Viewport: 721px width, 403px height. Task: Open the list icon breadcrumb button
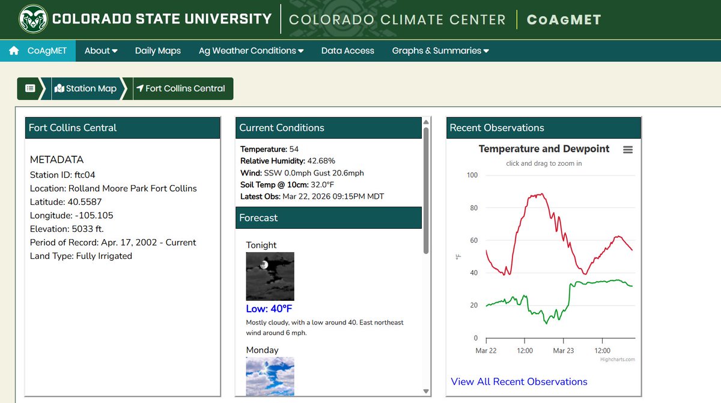[30, 88]
